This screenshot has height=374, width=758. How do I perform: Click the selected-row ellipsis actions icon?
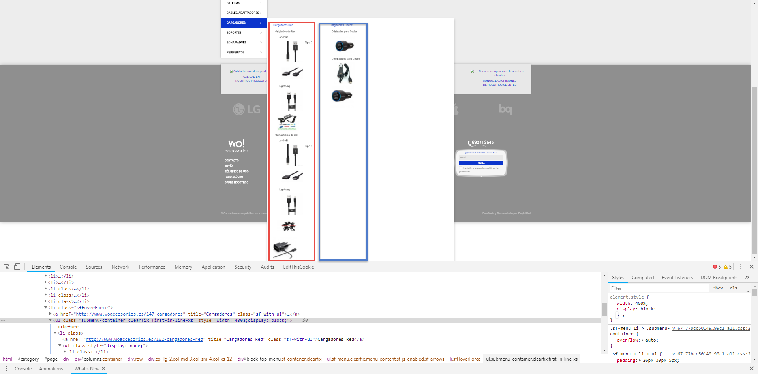point(3,321)
